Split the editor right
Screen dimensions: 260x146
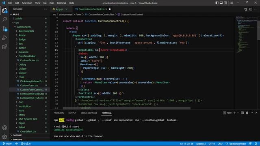(x=251, y=9)
